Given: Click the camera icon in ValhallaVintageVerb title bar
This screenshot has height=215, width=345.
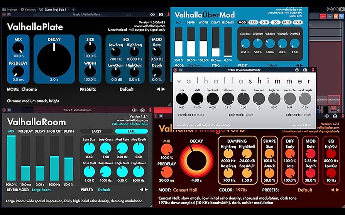Looking at the screenshot, I should tap(335, 116).
